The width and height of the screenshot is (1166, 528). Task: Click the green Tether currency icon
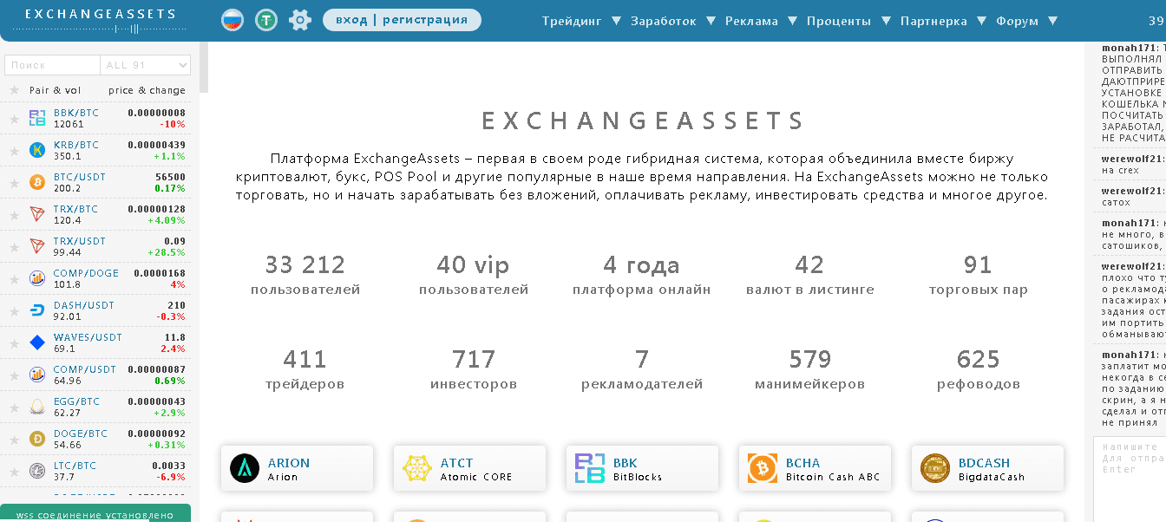click(266, 20)
